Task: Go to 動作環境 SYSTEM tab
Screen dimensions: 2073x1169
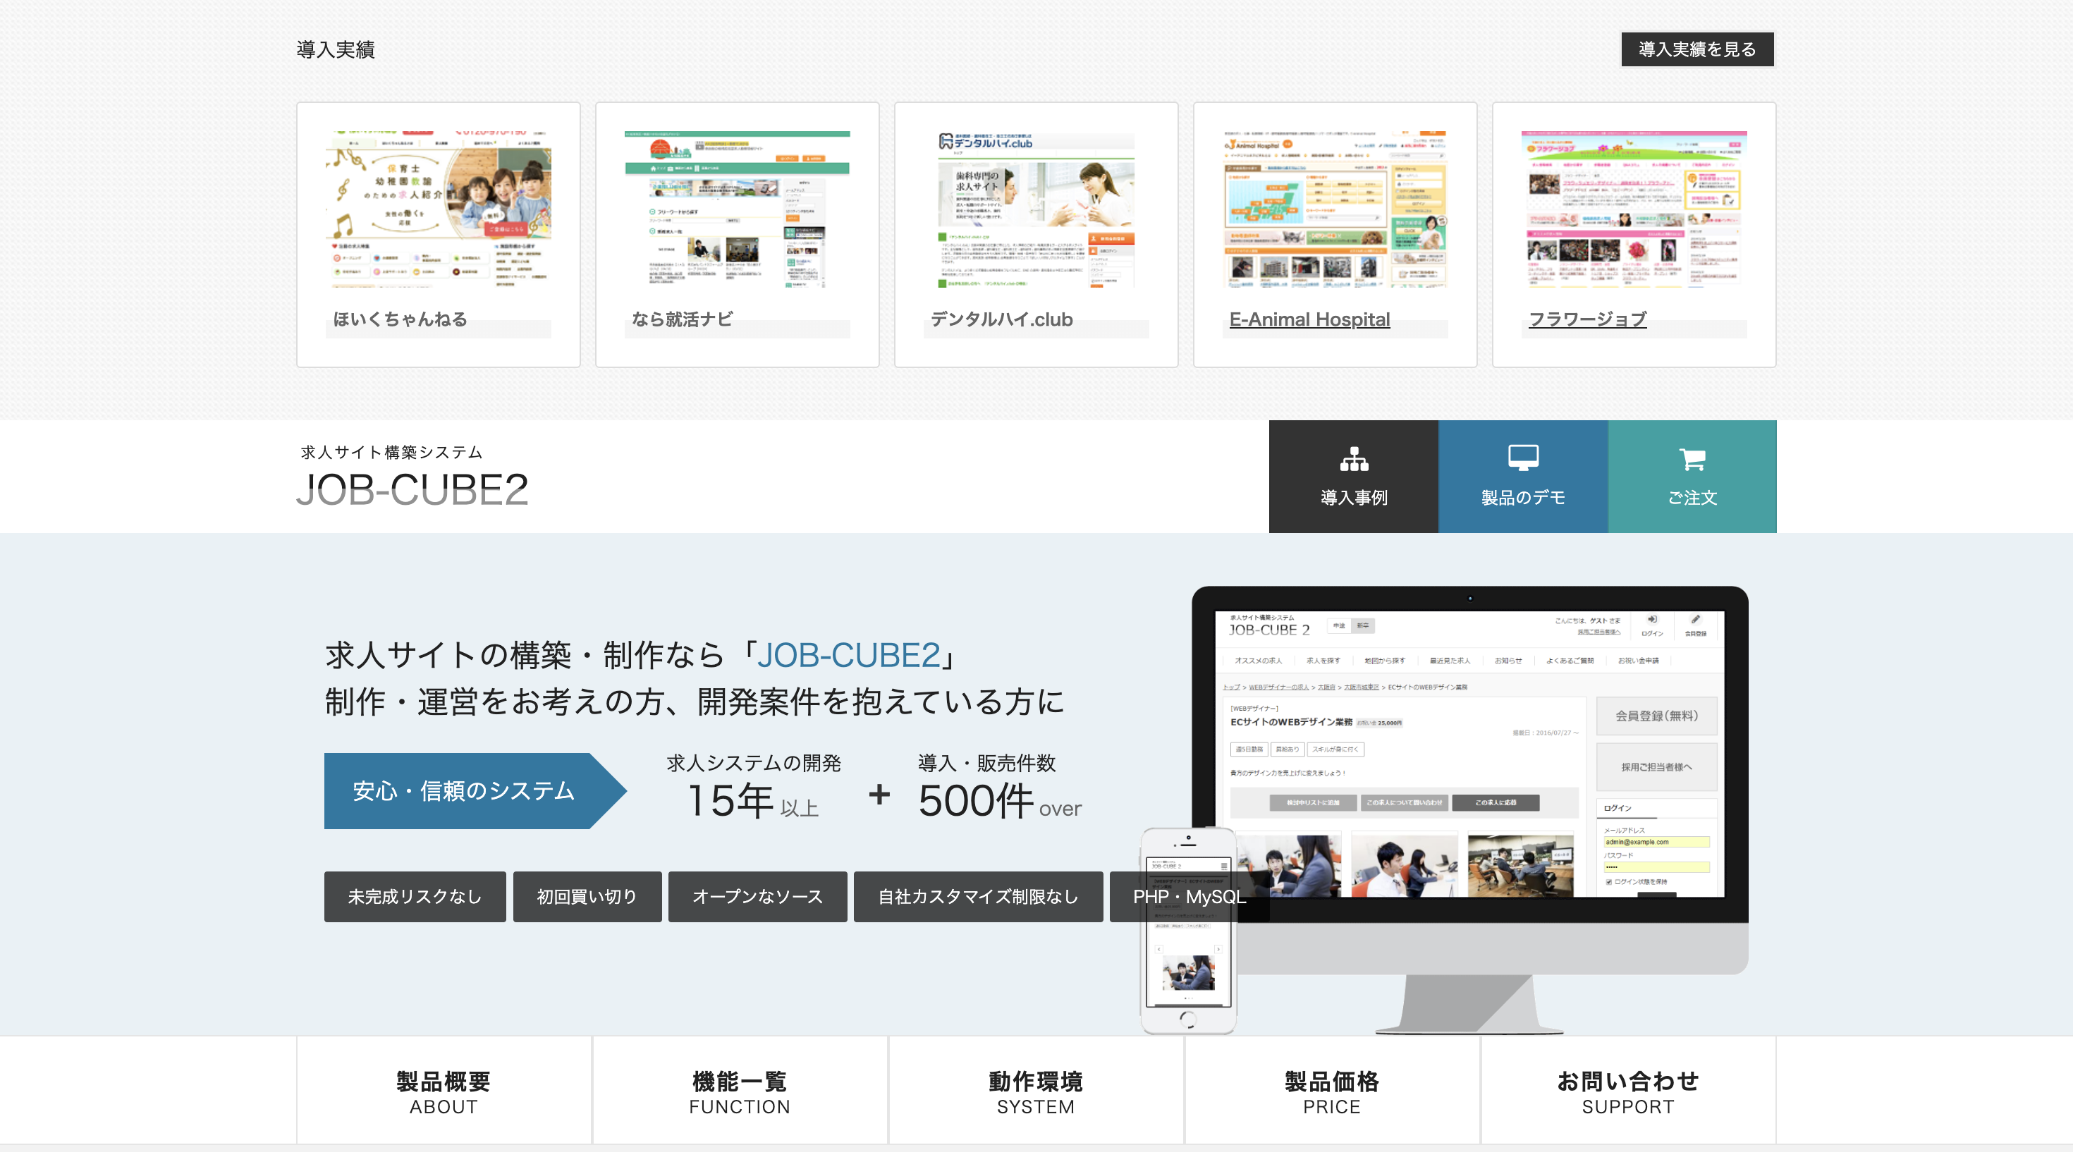Action: coord(1036,1091)
